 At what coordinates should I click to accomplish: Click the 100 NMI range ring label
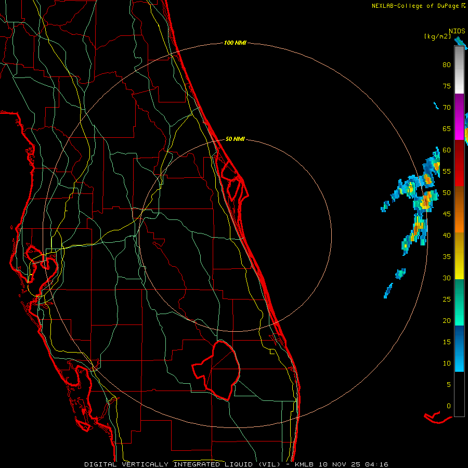pyautogui.click(x=235, y=43)
